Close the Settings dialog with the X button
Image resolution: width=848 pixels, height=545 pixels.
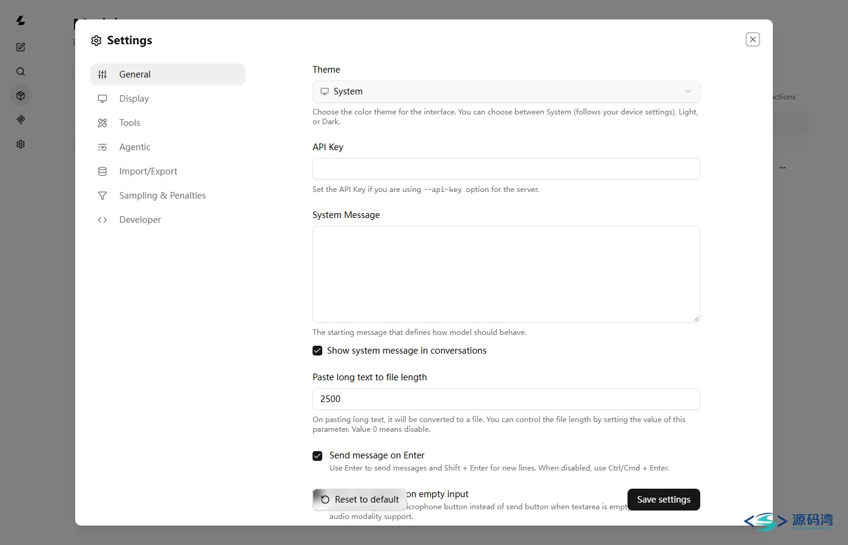[753, 39]
